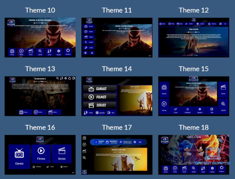Click Atualizar tile in Theme 15

(x=188, y=110)
